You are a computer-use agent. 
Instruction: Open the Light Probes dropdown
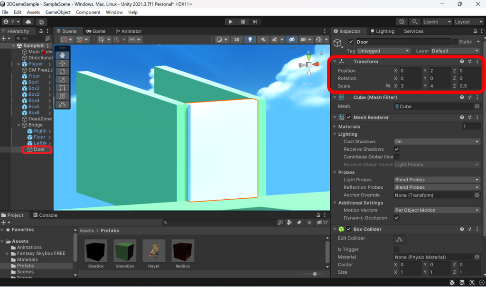point(436,179)
